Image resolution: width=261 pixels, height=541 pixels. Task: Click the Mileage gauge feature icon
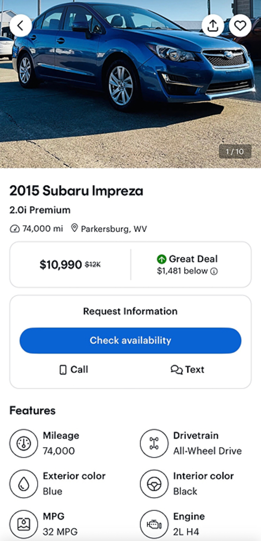[24, 443]
